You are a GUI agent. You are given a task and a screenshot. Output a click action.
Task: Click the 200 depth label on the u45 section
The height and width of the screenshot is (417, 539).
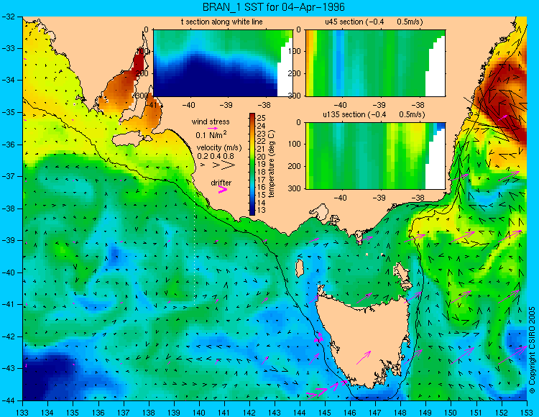click(x=295, y=73)
